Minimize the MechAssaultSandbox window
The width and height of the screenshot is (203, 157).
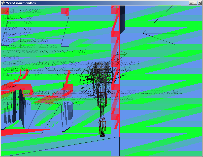191,3
